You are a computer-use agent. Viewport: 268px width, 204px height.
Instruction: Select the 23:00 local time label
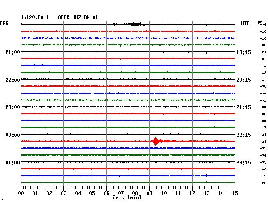(x=13, y=107)
